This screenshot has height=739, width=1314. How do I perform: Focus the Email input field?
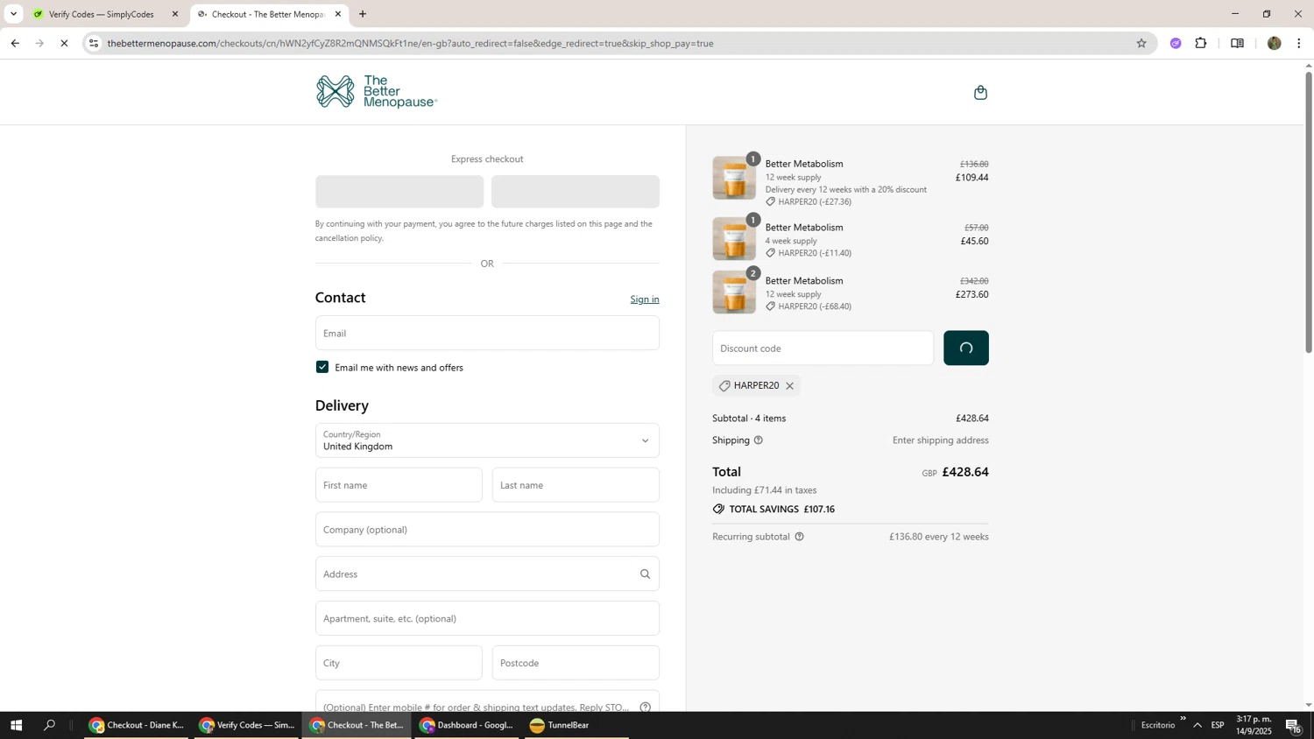(487, 334)
